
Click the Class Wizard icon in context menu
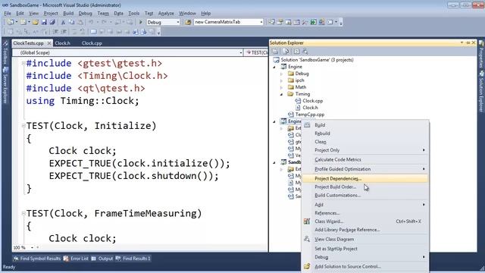click(306, 221)
